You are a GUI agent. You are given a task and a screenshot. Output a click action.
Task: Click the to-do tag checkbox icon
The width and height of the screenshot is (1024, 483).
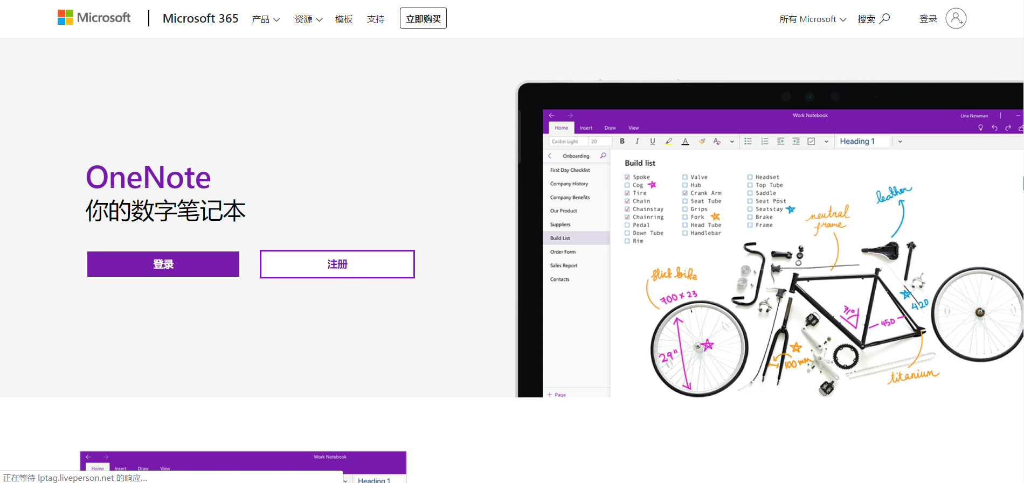(x=811, y=141)
